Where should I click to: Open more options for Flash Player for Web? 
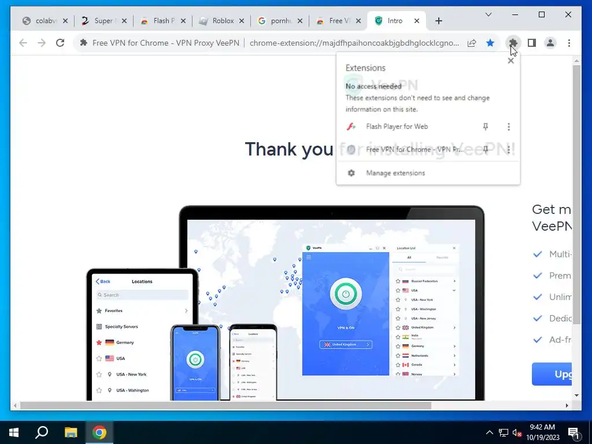(509, 127)
